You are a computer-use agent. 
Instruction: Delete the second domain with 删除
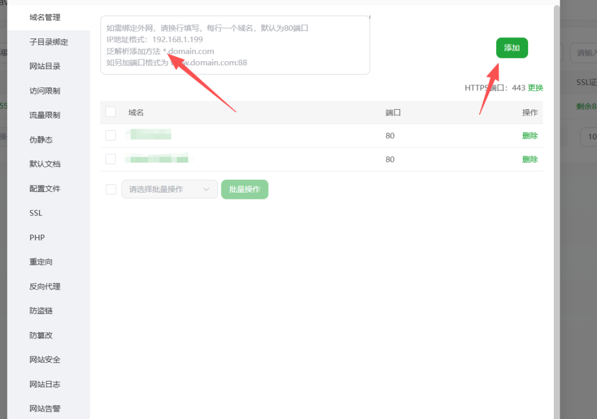pyautogui.click(x=529, y=159)
